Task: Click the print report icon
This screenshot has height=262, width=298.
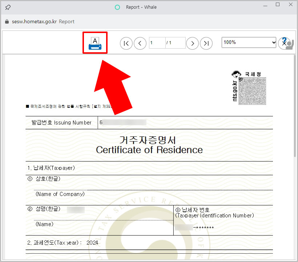Action: tap(95, 44)
